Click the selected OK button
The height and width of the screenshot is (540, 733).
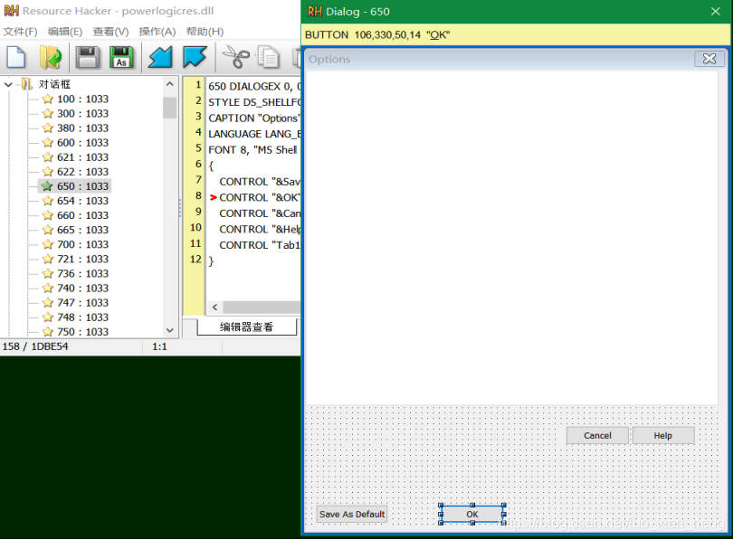pos(472,514)
